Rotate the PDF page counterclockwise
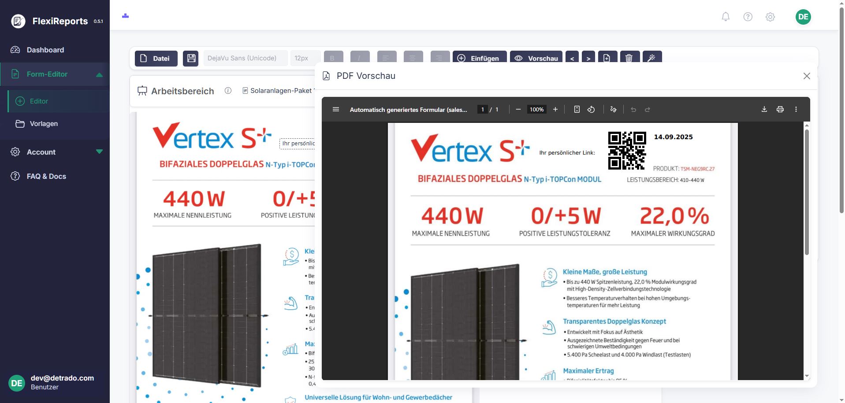The width and height of the screenshot is (845, 403). [591, 109]
